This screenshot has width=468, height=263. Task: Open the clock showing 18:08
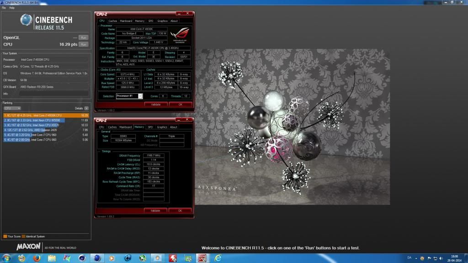pyautogui.click(x=454, y=258)
